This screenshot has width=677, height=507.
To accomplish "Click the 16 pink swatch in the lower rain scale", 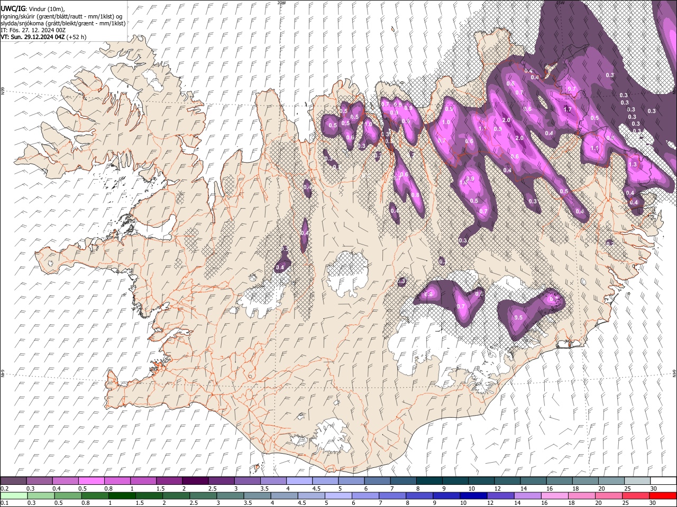I will click(555, 495).
